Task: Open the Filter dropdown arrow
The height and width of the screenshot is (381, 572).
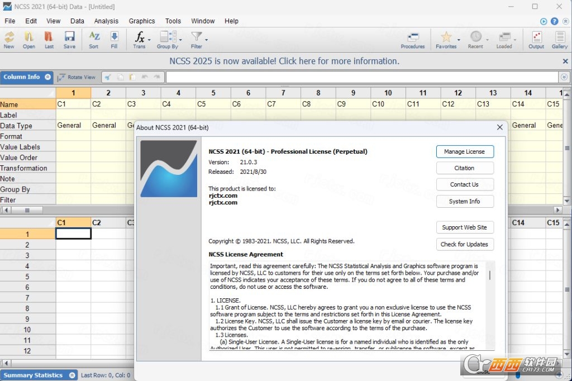Action: (207, 40)
